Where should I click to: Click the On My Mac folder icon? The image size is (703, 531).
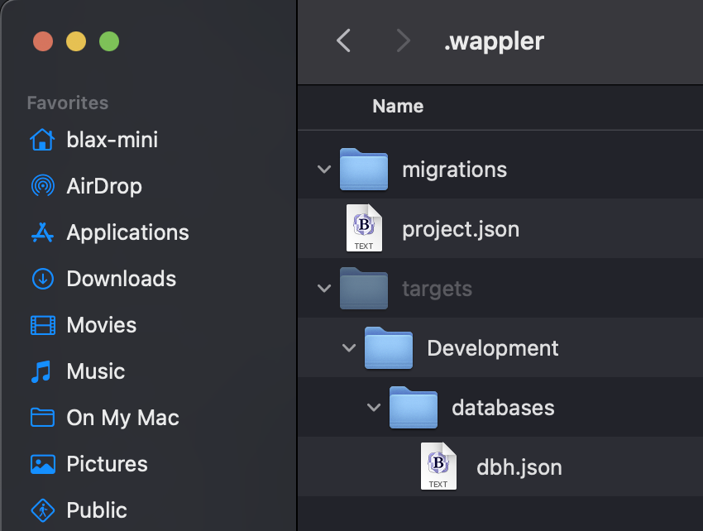click(42, 418)
